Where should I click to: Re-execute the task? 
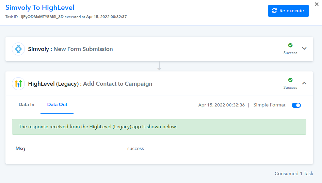click(288, 11)
